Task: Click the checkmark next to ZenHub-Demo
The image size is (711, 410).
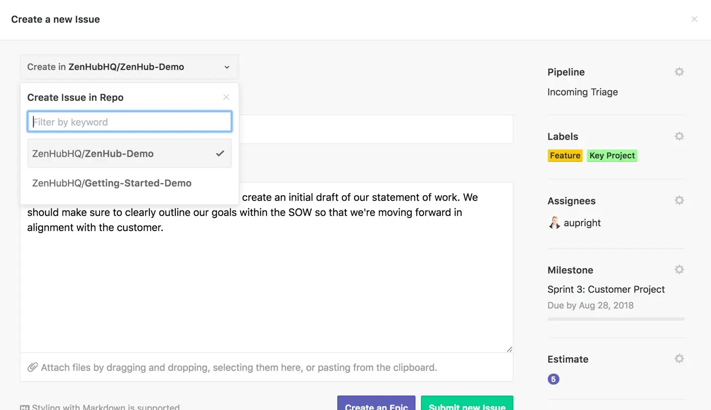Action: (x=220, y=153)
